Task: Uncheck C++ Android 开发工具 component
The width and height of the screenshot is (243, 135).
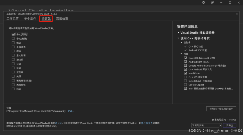Action: tap(185, 69)
